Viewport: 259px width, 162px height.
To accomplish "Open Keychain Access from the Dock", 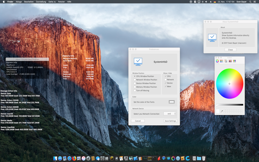I will pyautogui.click(x=117, y=158).
